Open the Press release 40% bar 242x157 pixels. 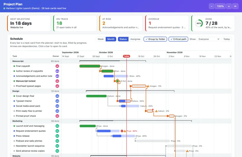coord(124,136)
